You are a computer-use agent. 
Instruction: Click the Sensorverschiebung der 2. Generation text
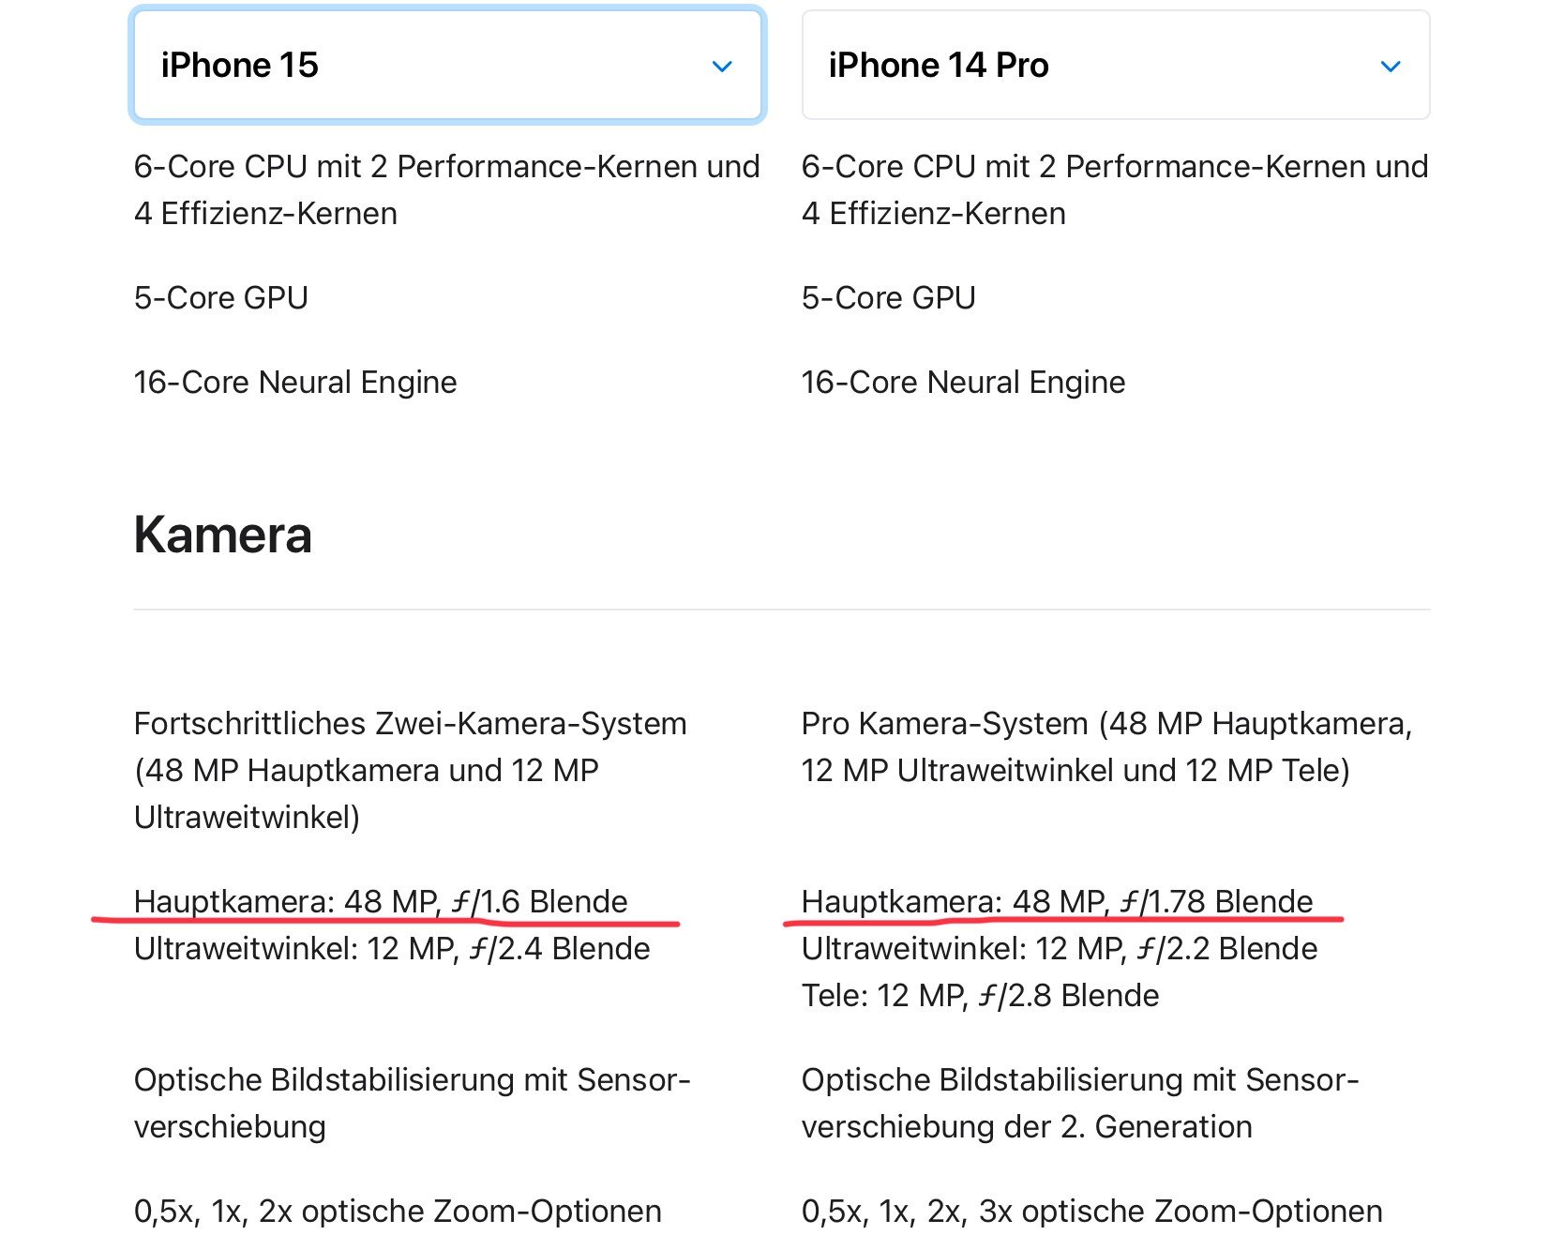pos(1027,1126)
